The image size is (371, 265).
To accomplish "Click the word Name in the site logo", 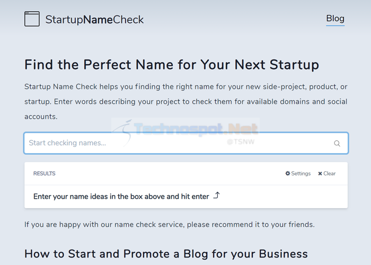I will [98, 20].
